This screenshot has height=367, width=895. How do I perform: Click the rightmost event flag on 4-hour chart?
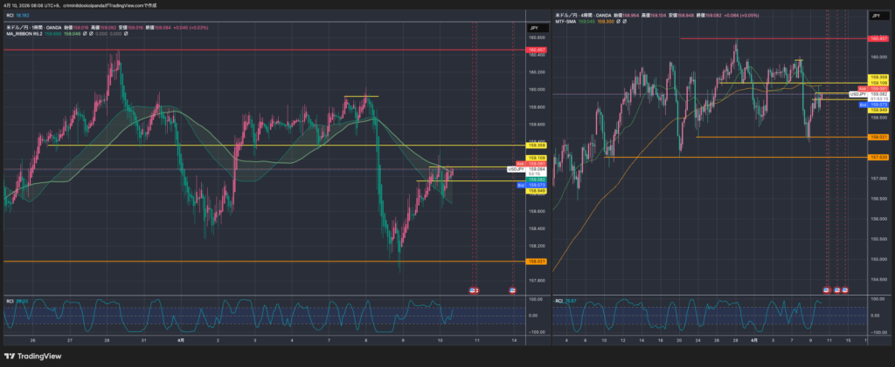tap(846, 289)
